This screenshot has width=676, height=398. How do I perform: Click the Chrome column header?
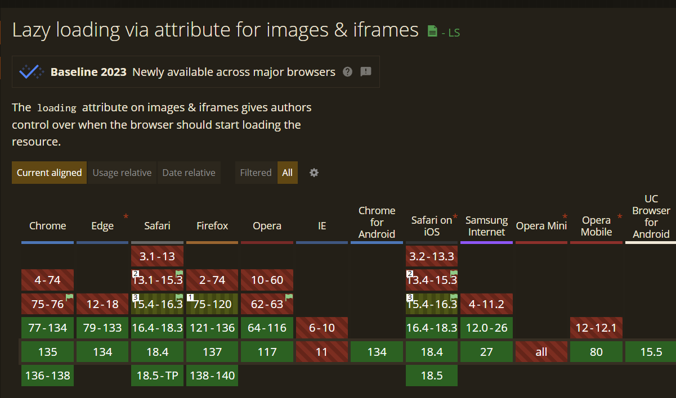(47, 225)
